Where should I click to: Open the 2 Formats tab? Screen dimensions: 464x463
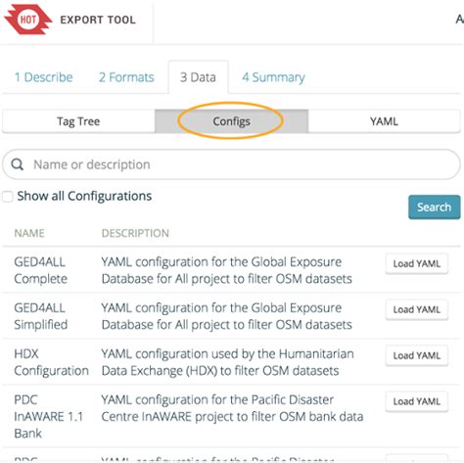tap(126, 77)
